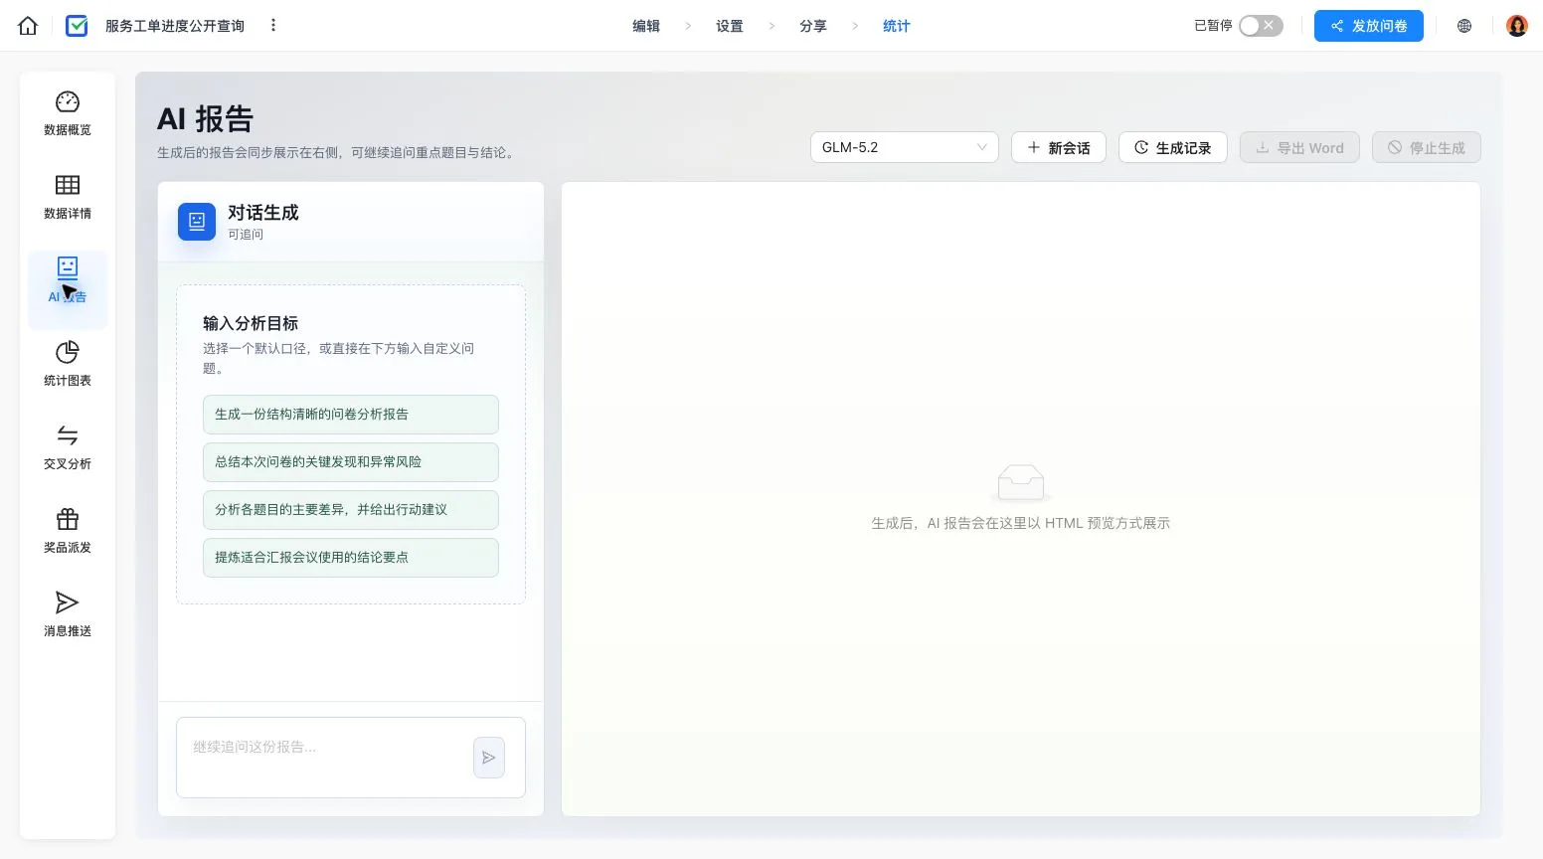Image resolution: width=1543 pixels, height=859 pixels.
Task: Click the 对话生成 robot icon
Action: [197, 221]
